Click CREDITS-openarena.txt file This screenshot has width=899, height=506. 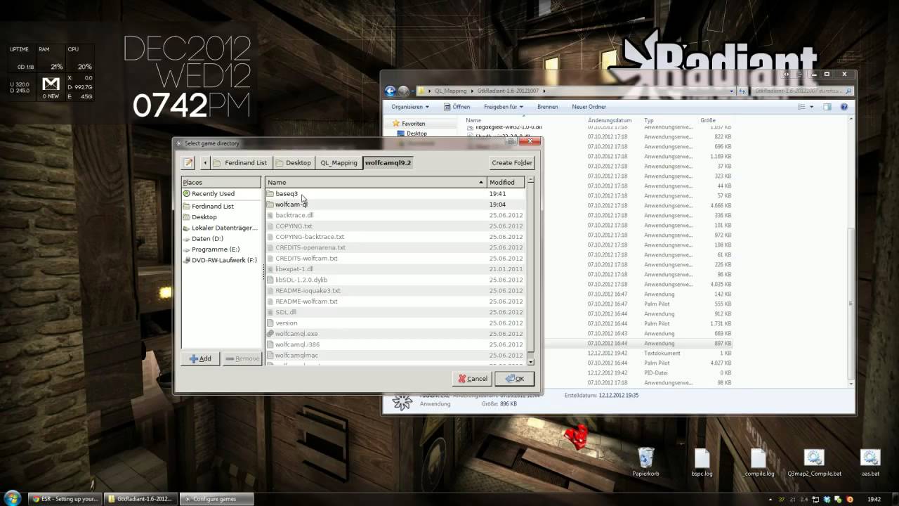395,247
